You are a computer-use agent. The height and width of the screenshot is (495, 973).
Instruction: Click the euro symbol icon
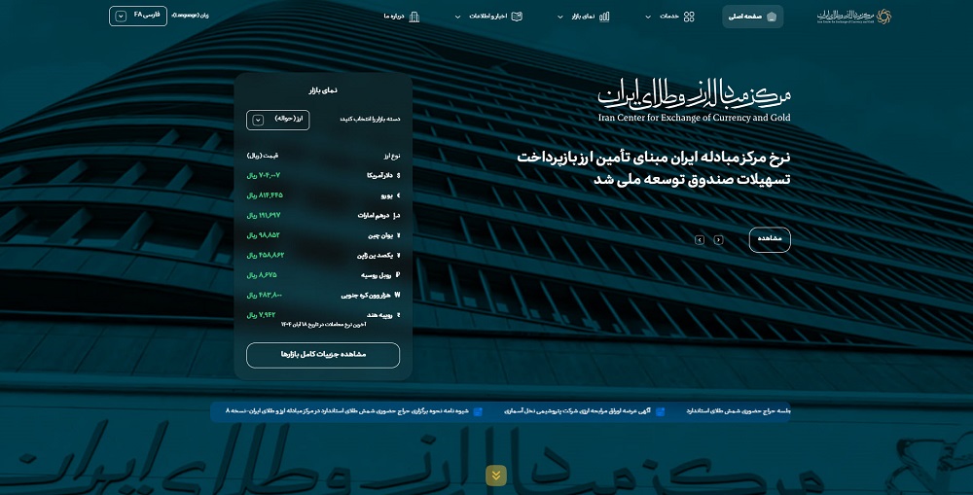point(398,195)
